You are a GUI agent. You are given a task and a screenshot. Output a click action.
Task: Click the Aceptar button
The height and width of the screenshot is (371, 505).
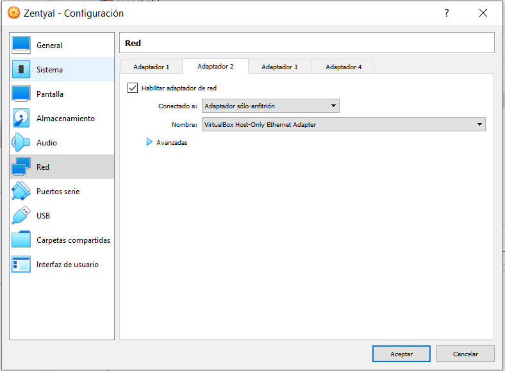click(x=401, y=354)
